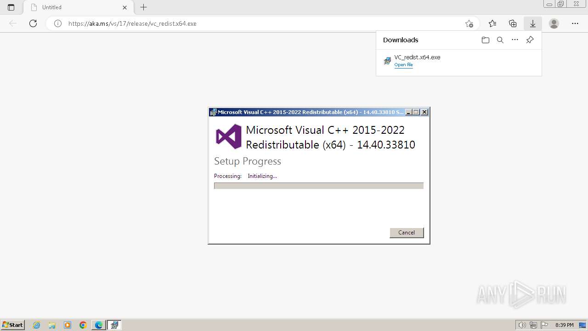This screenshot has width=588, height=331.
Task: Open the Favorites list icon
Action: pos(492,23)
